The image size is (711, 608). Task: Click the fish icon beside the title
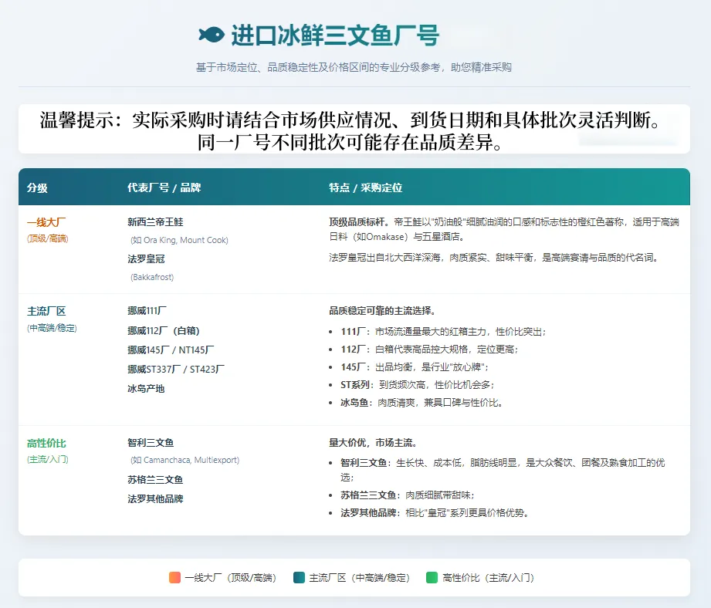[x=212, y=35]
